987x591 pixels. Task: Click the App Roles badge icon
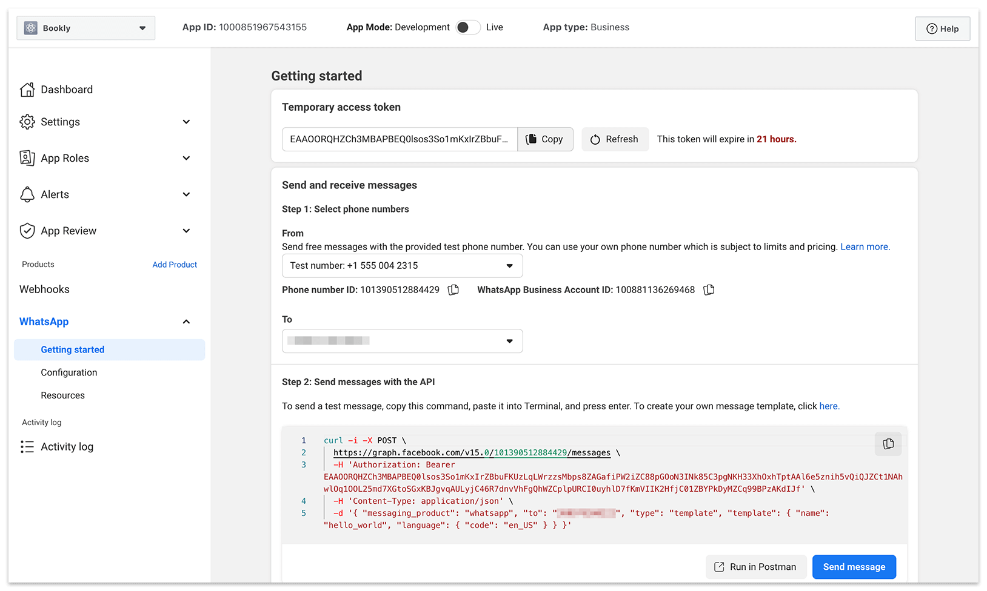[x=27, y=158]
